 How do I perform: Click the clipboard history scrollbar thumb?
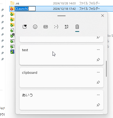click(x=106, y=69)
